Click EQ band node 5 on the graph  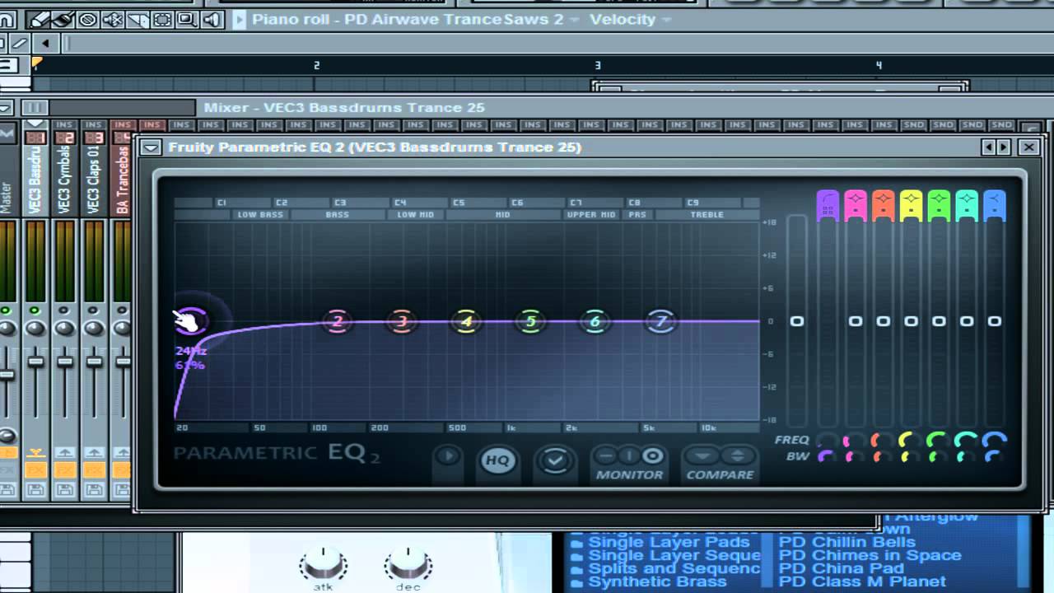point(531,321)
